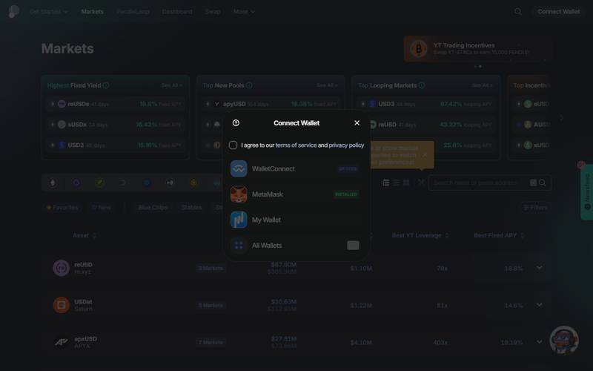
Task: Click the Bitcoin icon in the banner
Action: [418, 48]
